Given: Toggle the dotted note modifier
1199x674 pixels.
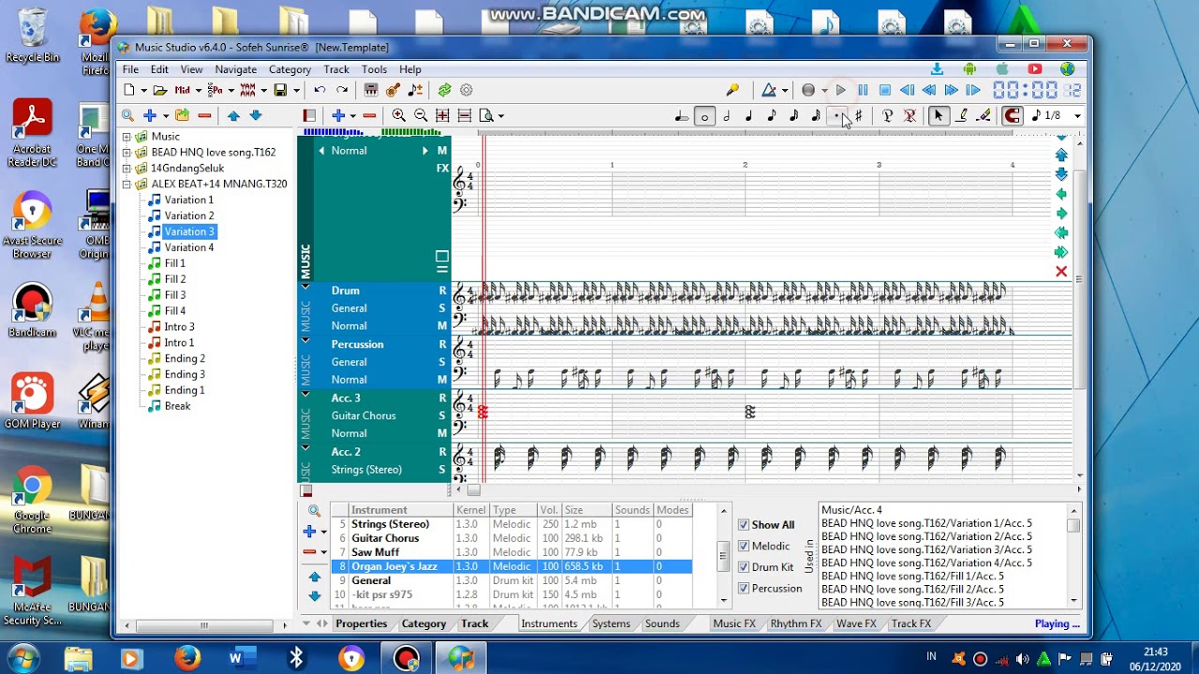Looking at the screenshot, I should click(x=837, y=115).
